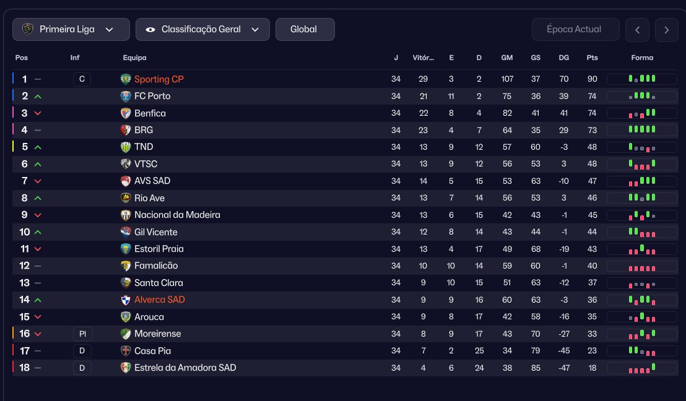Click the C info badge for Sporting CP
This screenshot has width=686, height=401.
click(x=82, y=79)
